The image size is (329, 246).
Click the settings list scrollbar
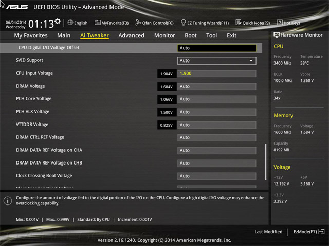coord(266,162)
